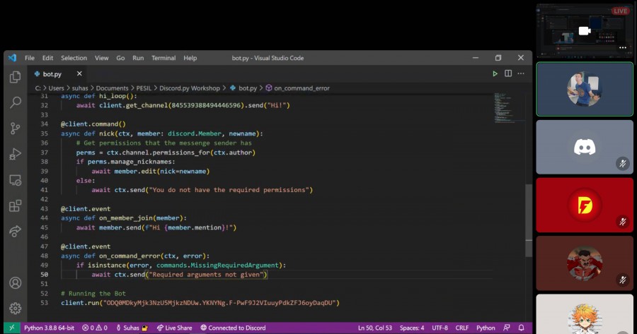The height and width of the screenshot is (334, 637).
Task: Open the Run and Debug view
Action: point(15,154)
